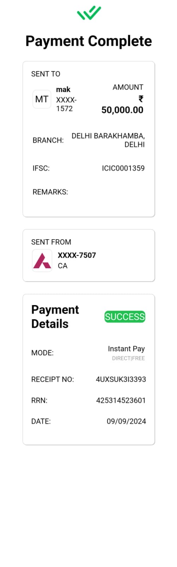Image resolution: width=177 pixels, height=567 pixels.
Task: Select the sender account XXXX-7507
Action: click(77, 255)
